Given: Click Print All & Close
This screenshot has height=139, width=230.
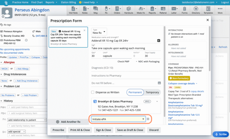Looking at the screenshot, I should pyautogui.click(x=80, y=130).
